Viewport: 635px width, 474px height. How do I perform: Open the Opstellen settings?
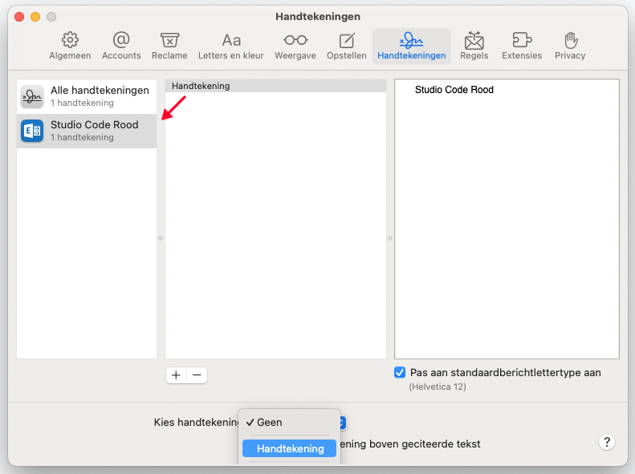coord(347,47)
